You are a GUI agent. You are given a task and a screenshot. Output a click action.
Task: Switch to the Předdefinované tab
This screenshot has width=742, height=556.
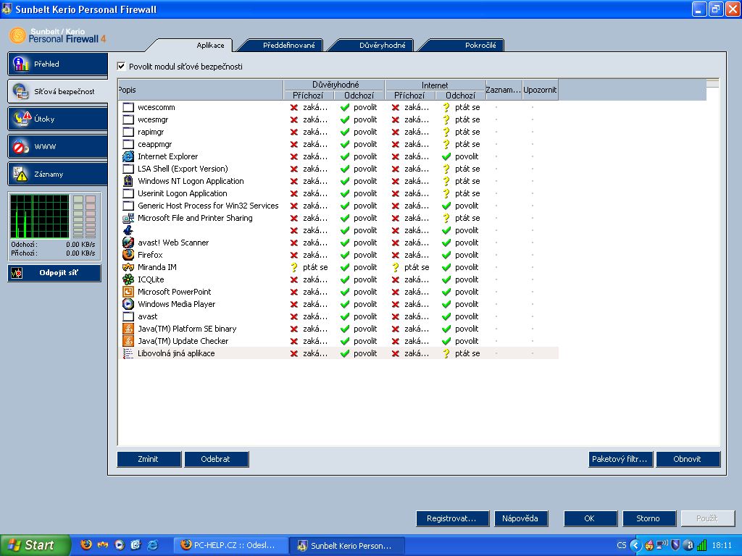point(288,46)
